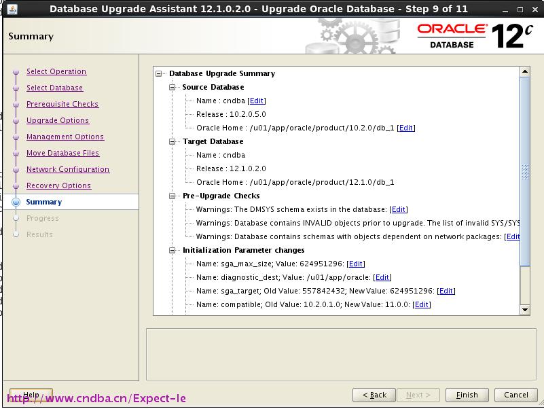Image resolution: width=544 pixels, height=409 pixels.
Task: Select the INVALID objects warning row
Action: tap(358, 223)
